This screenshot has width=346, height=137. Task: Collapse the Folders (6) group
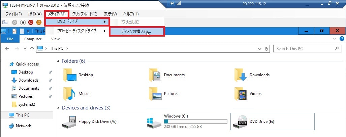(x=58, y=61)
